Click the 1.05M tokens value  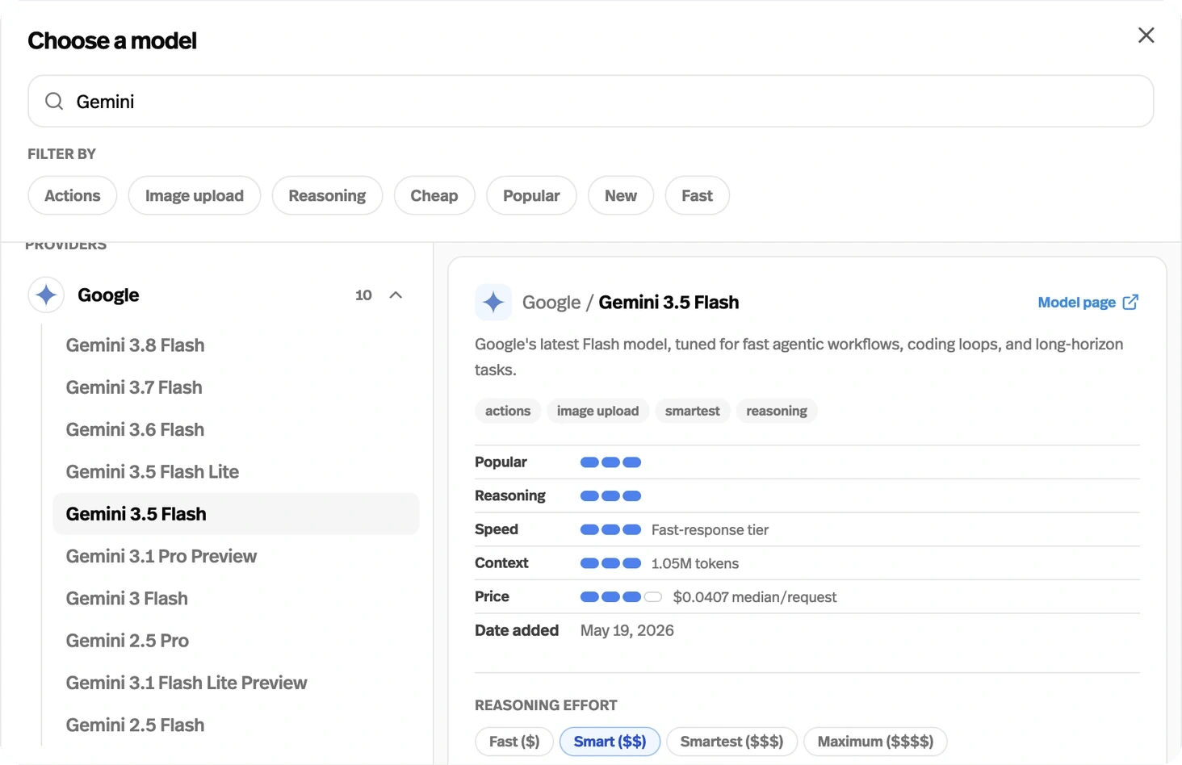pyautogui.click(x=695, y=563)
